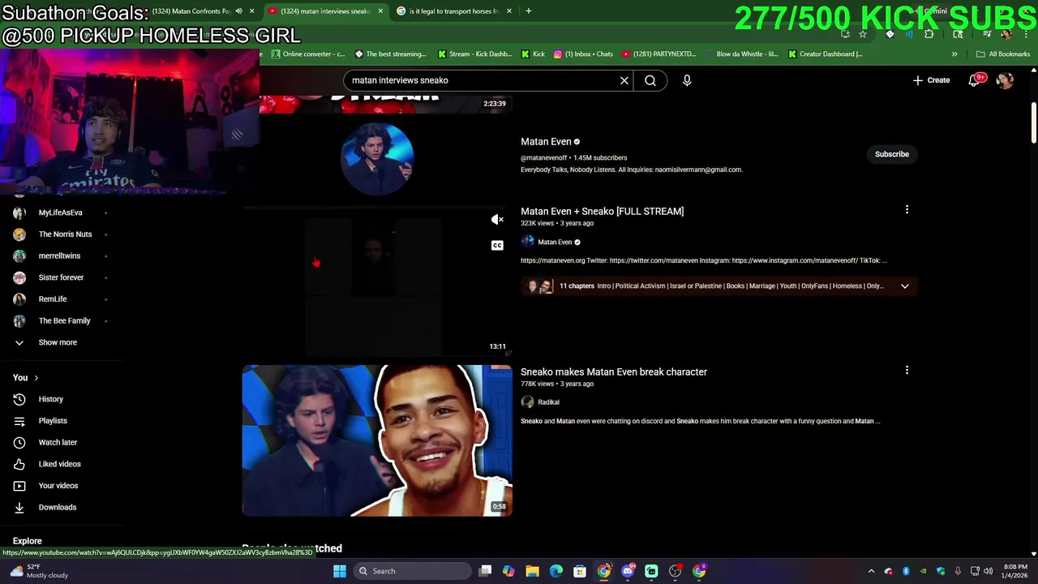
Task: Open a new browser tab
Action: click(529, 11)
